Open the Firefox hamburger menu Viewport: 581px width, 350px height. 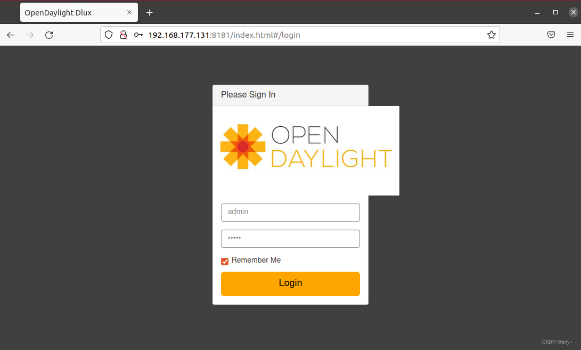[x=570, y=35]
